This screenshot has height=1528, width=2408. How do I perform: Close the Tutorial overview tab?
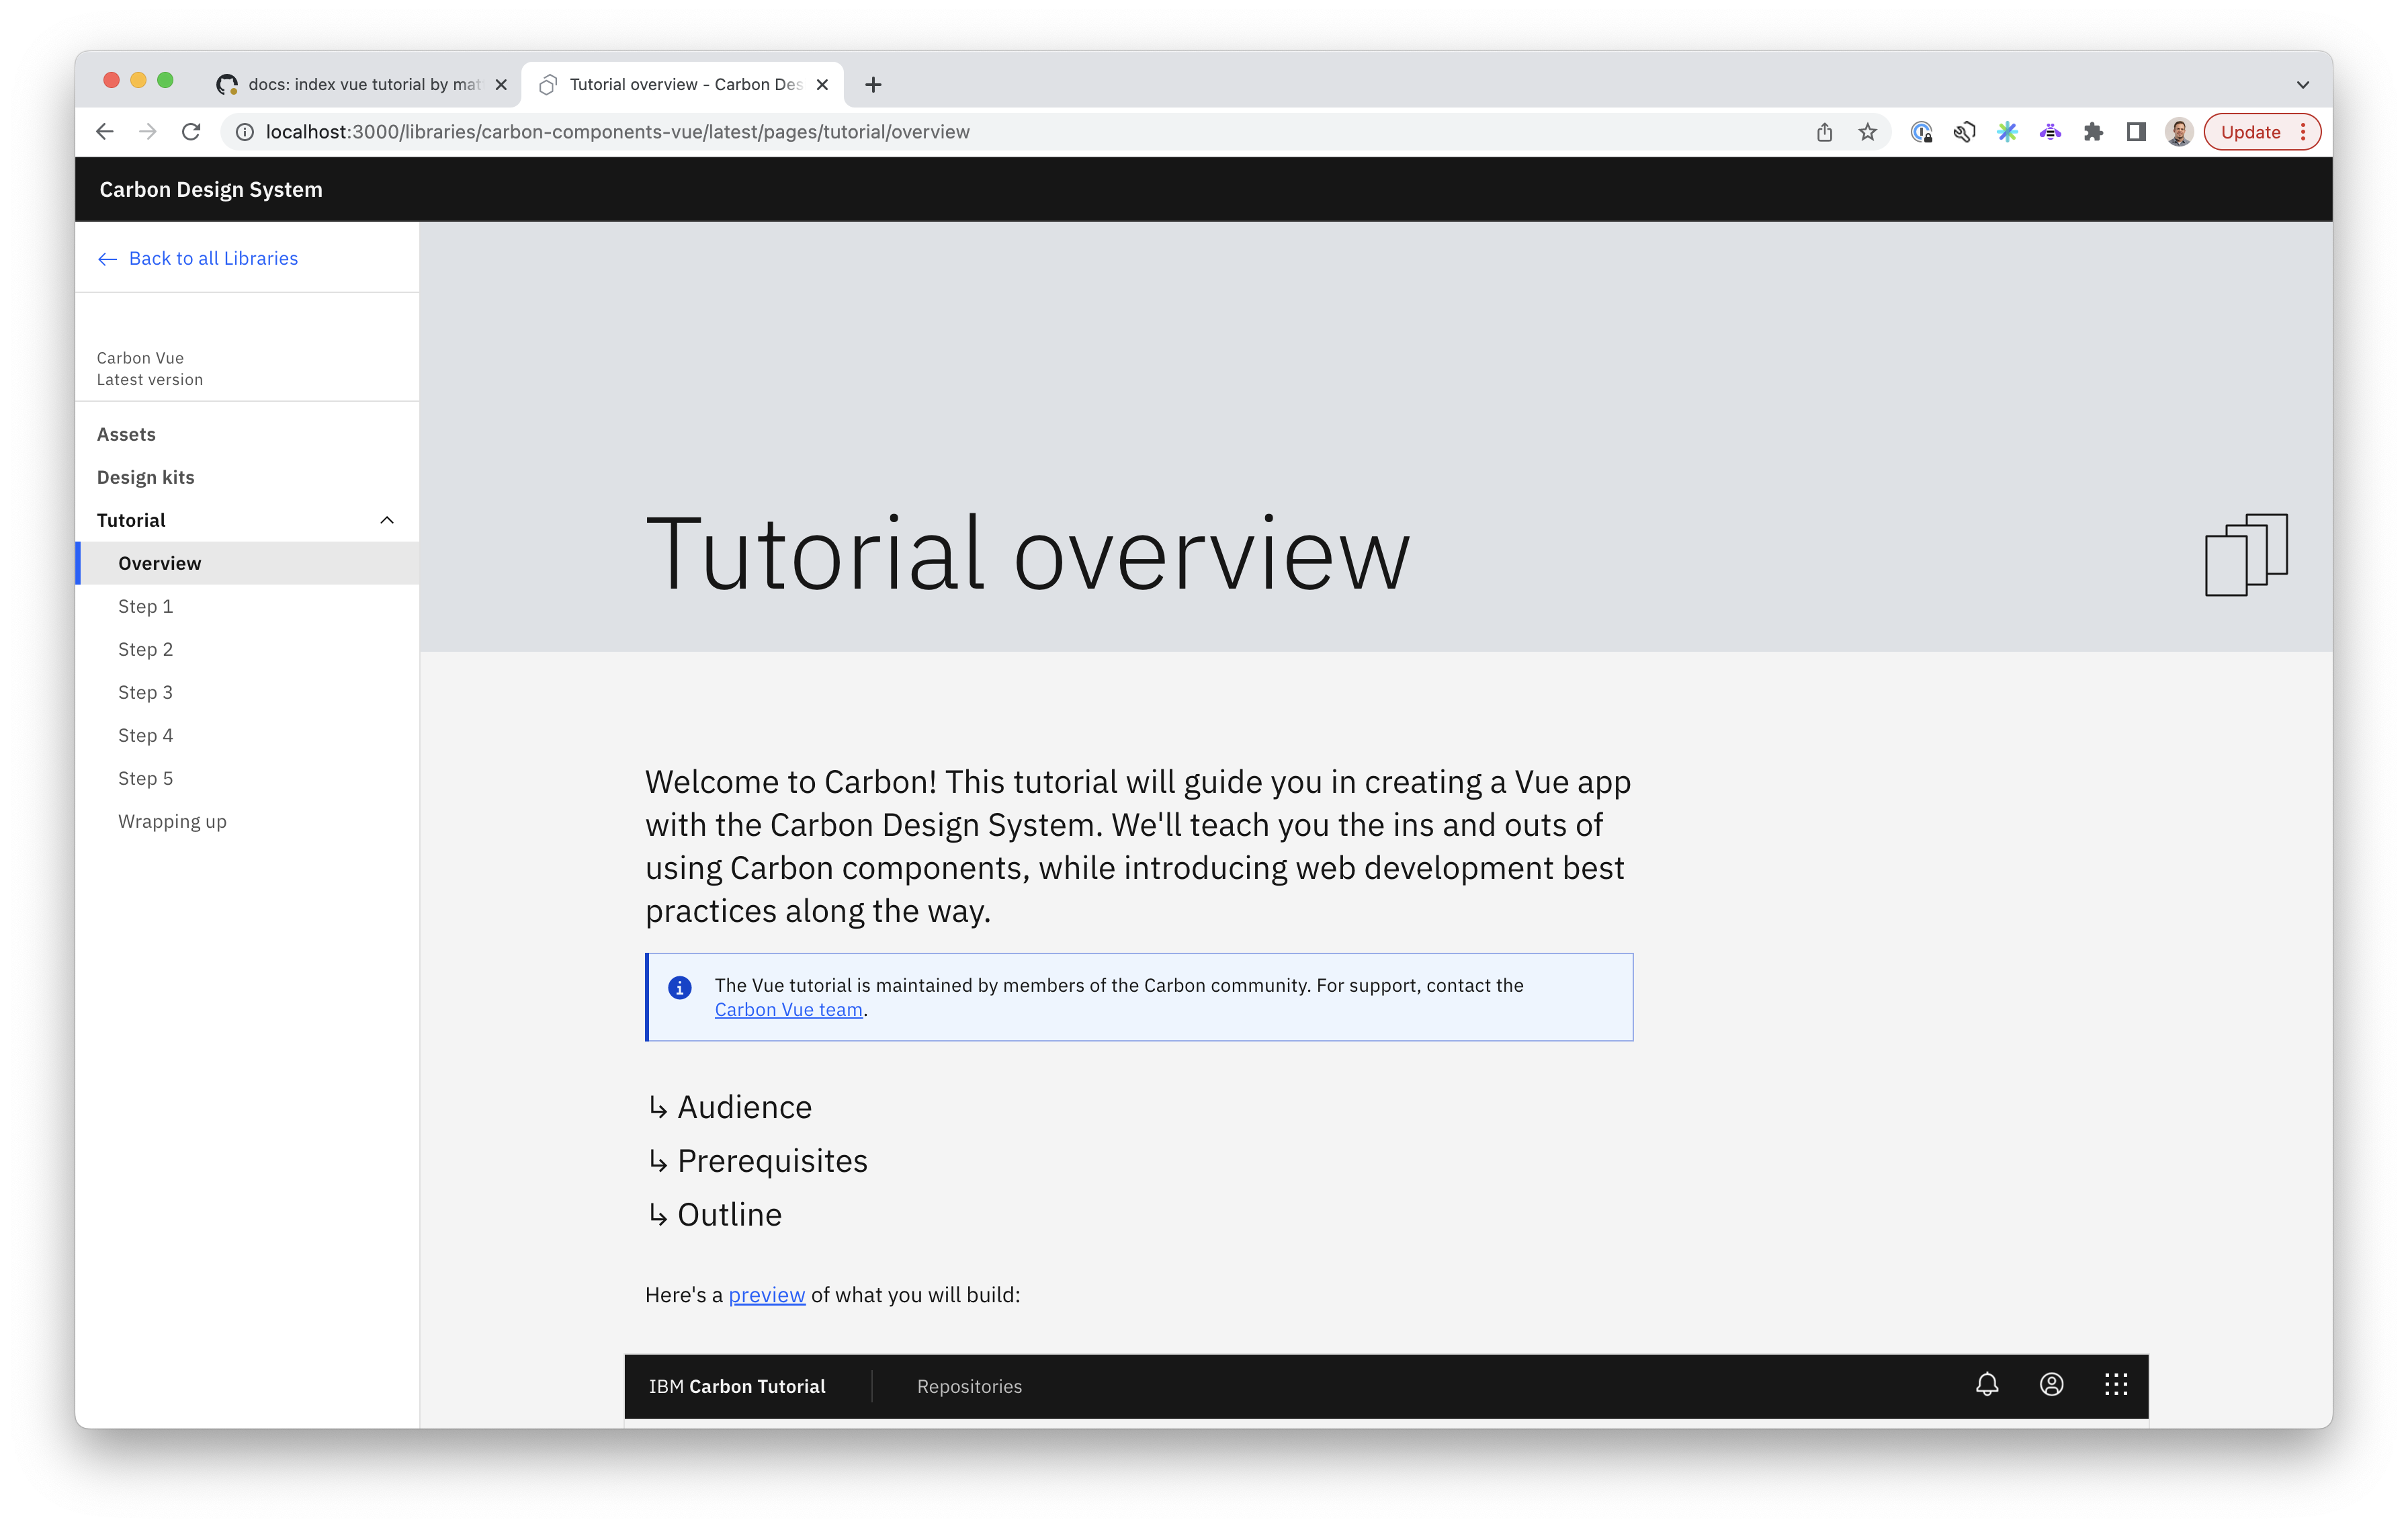822,85
